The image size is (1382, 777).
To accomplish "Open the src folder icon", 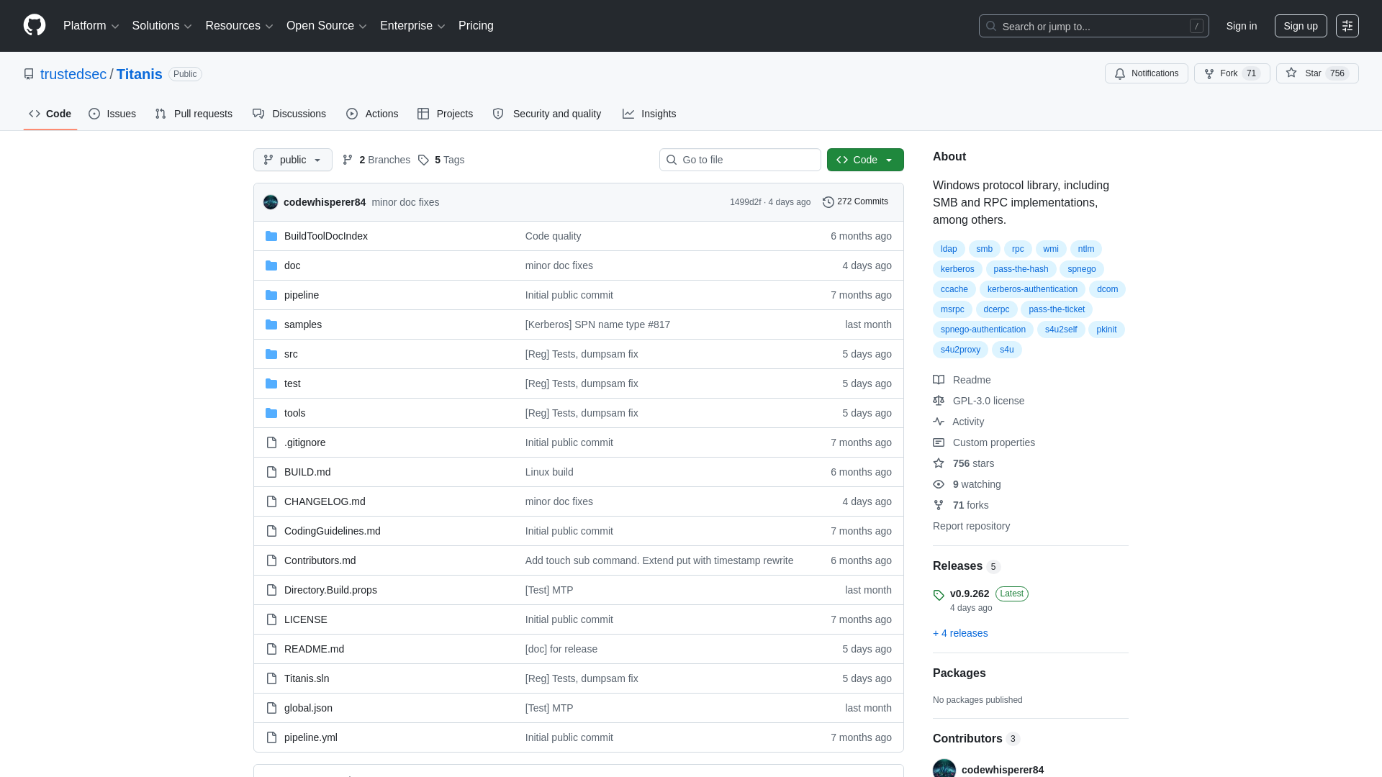I will (x=271, y=354).
